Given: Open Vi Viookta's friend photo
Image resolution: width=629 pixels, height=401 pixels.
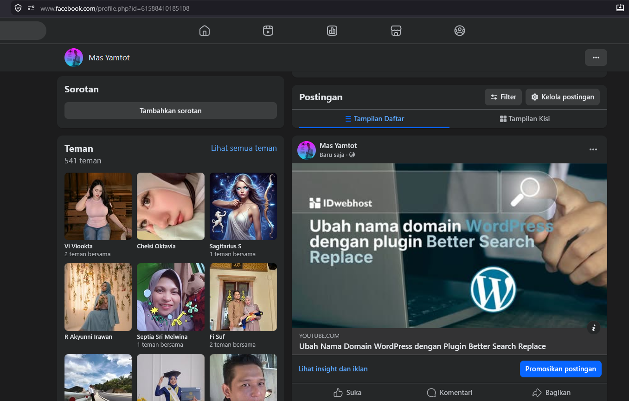Looking at the screenshot, I should [x=98, y=206].
